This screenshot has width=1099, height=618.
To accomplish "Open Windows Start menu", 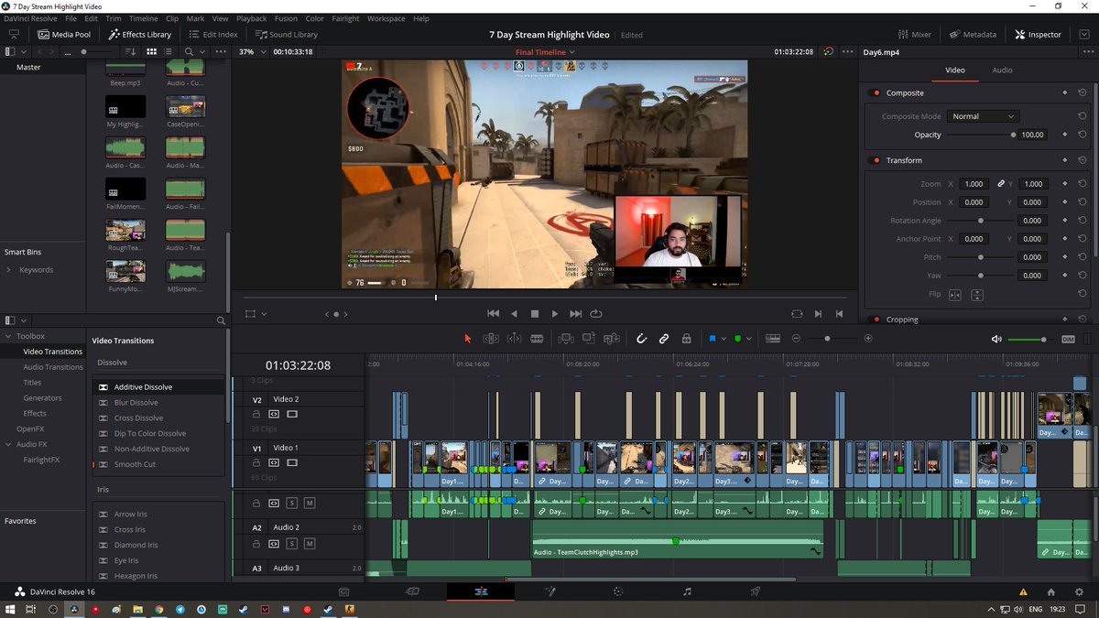I will (x=10, y=609).
